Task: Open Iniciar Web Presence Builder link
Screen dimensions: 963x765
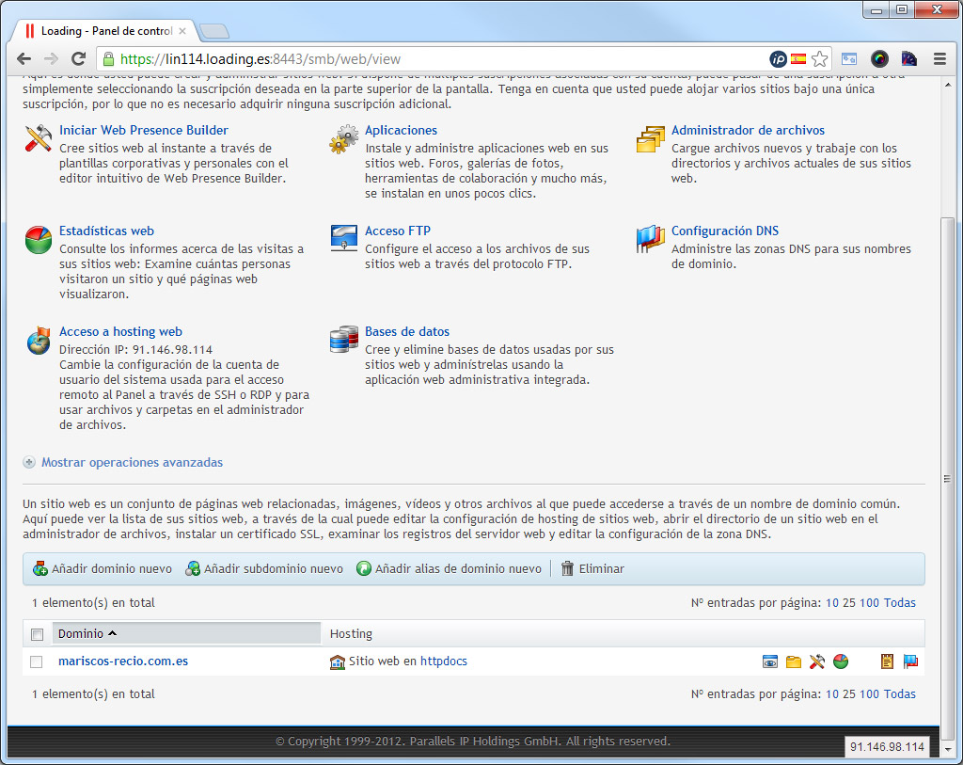Action: tap(144, 130)
